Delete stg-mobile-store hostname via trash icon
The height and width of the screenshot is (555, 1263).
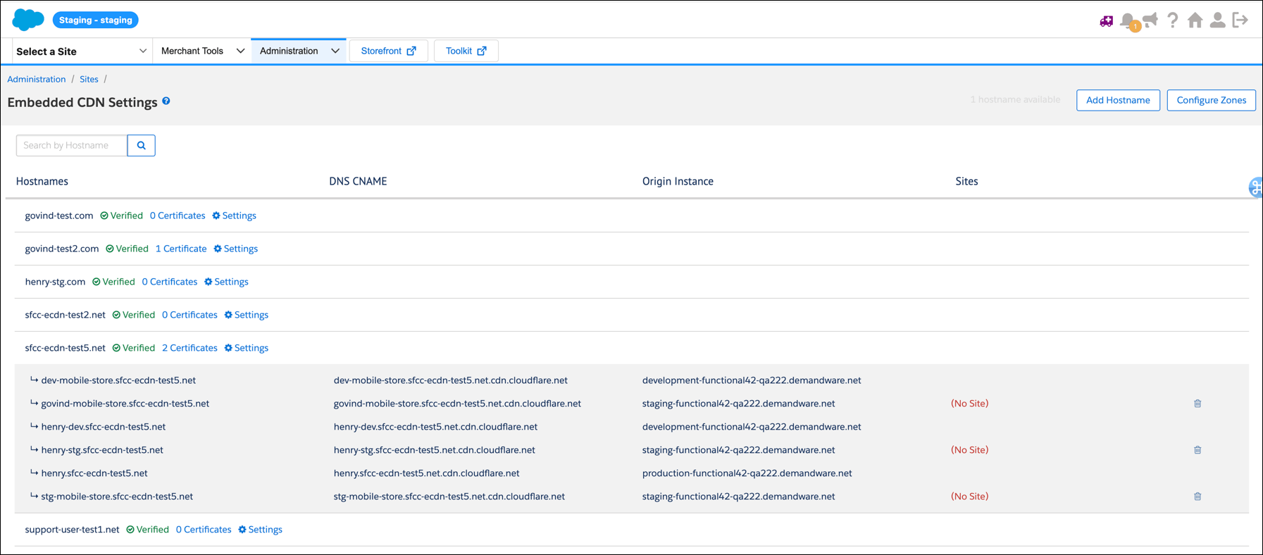(1197, 497)
